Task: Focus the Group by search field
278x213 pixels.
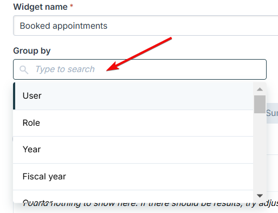Action: (x=140, y=69)
